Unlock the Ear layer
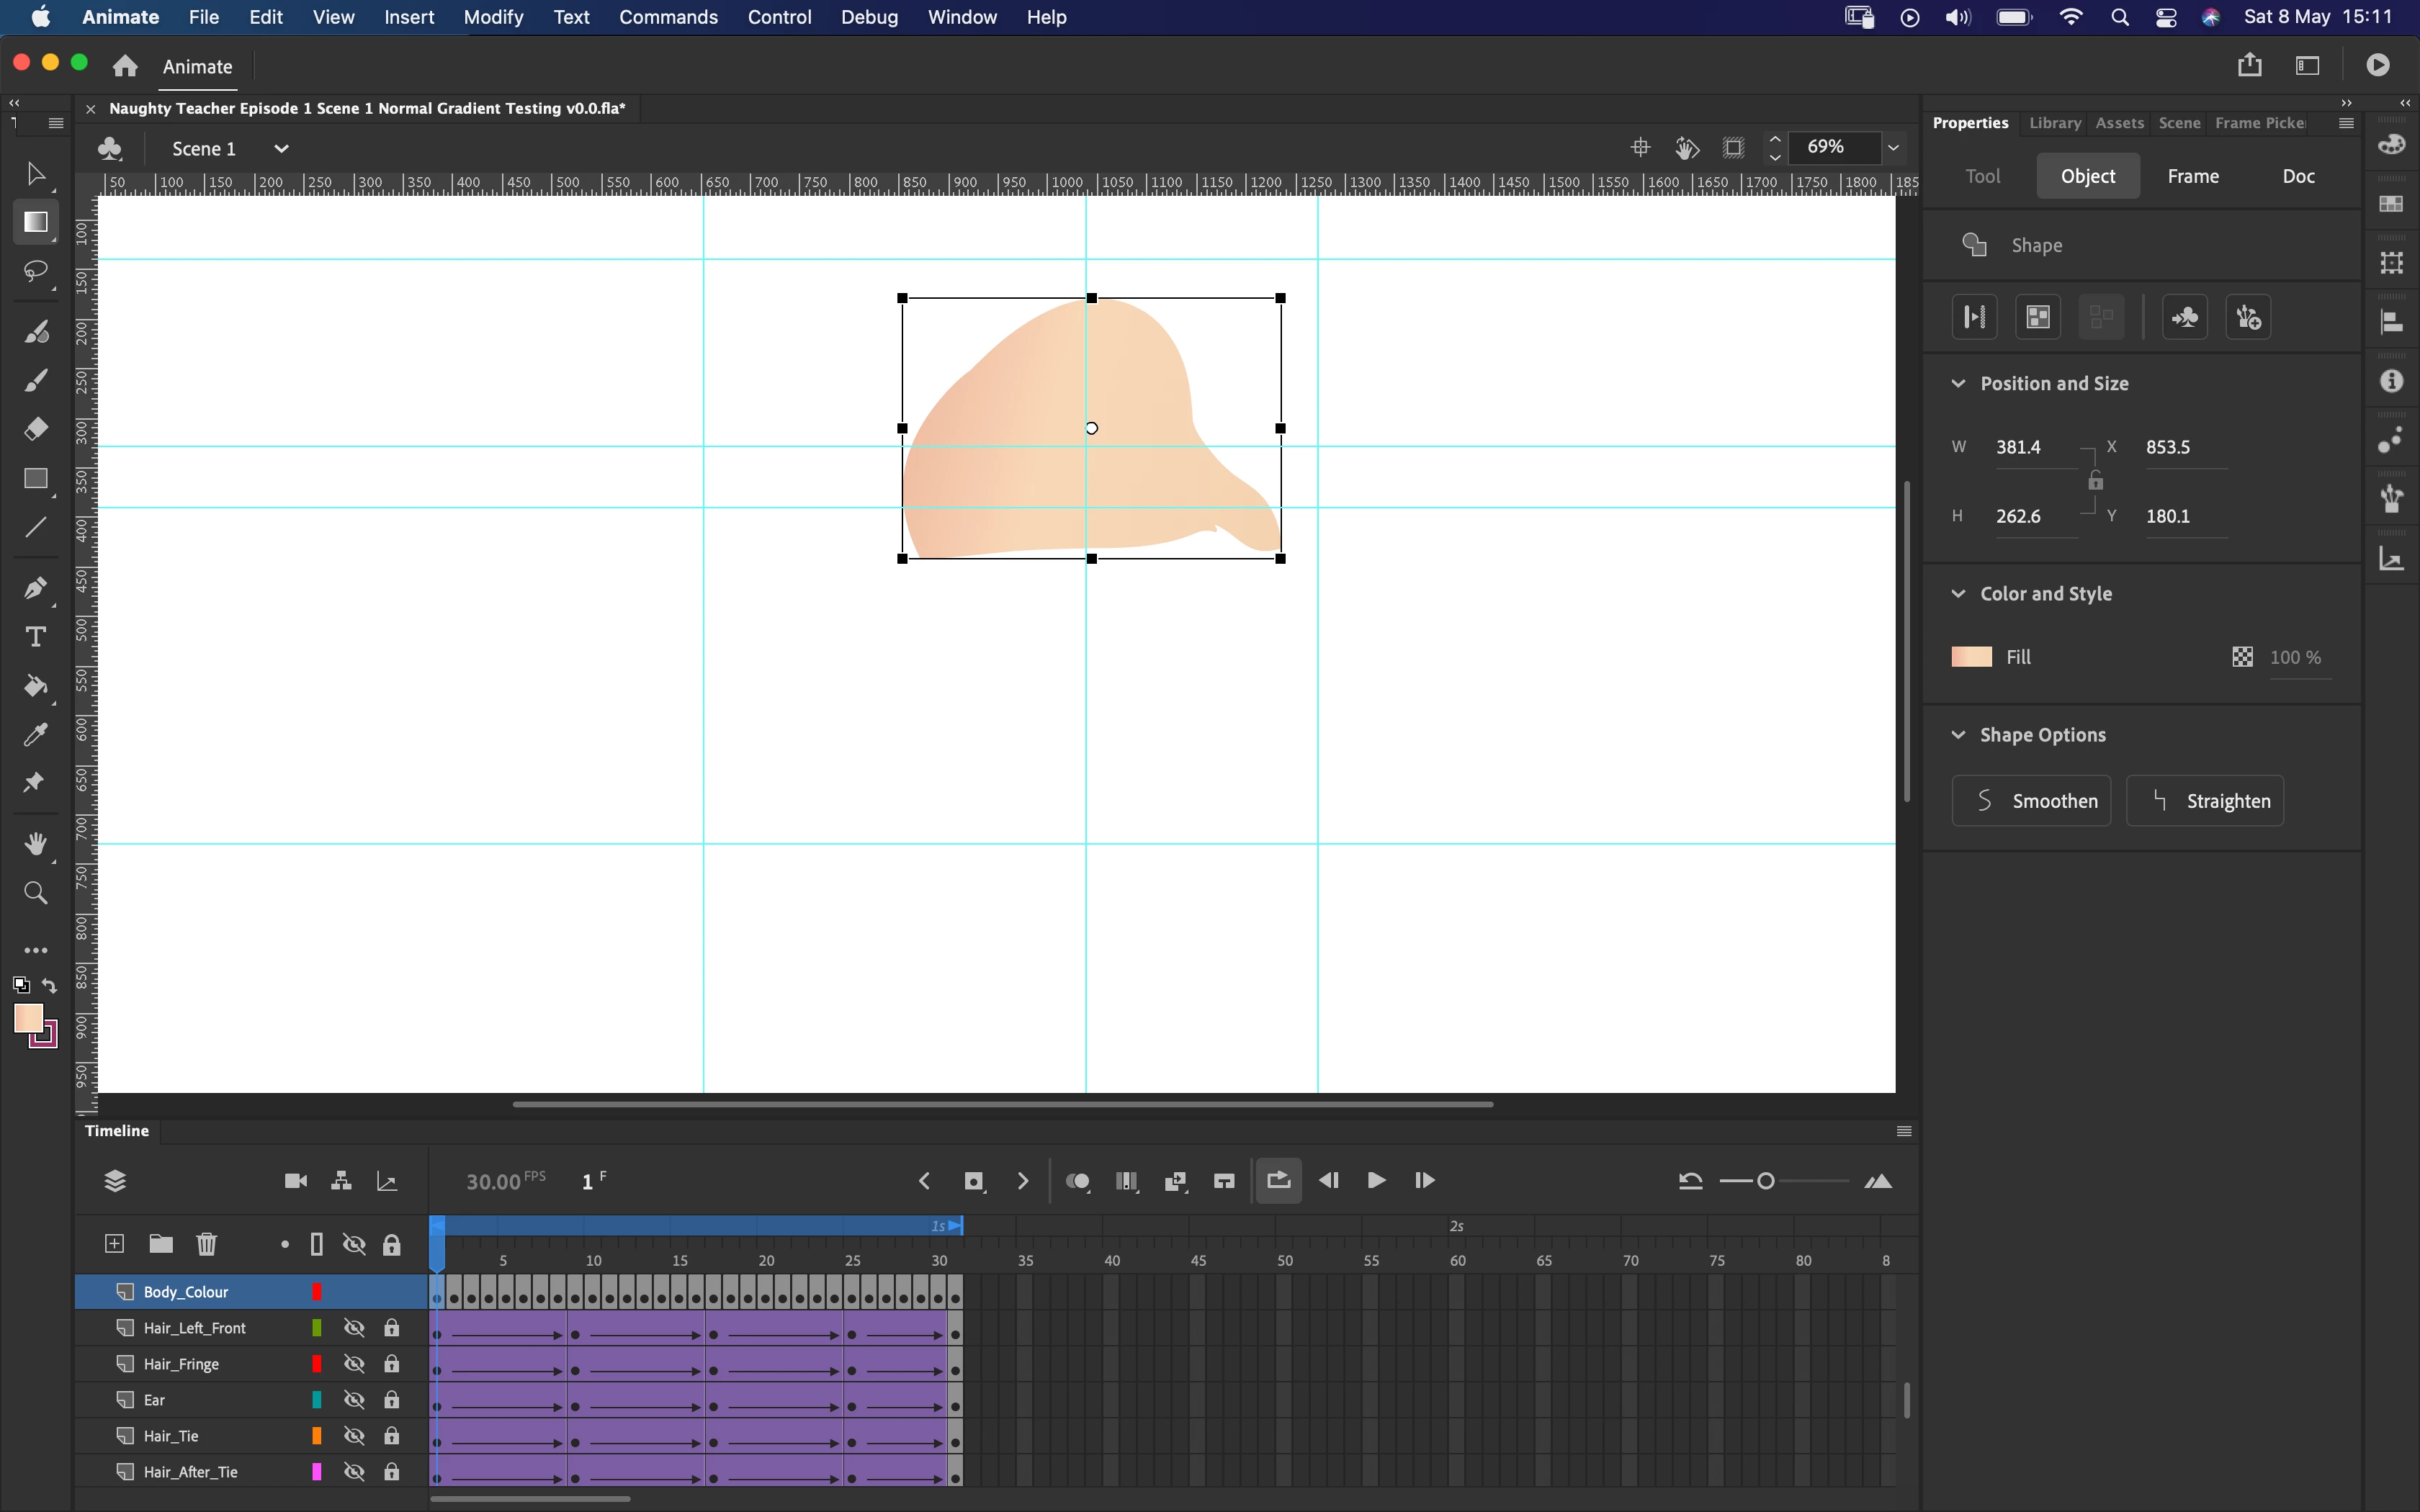Screen dimensions: 2420x1512 coord(392,1400)
